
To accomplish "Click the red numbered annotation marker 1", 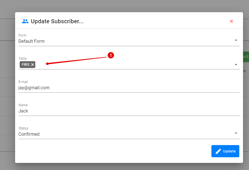I will (x=111, y=55).
